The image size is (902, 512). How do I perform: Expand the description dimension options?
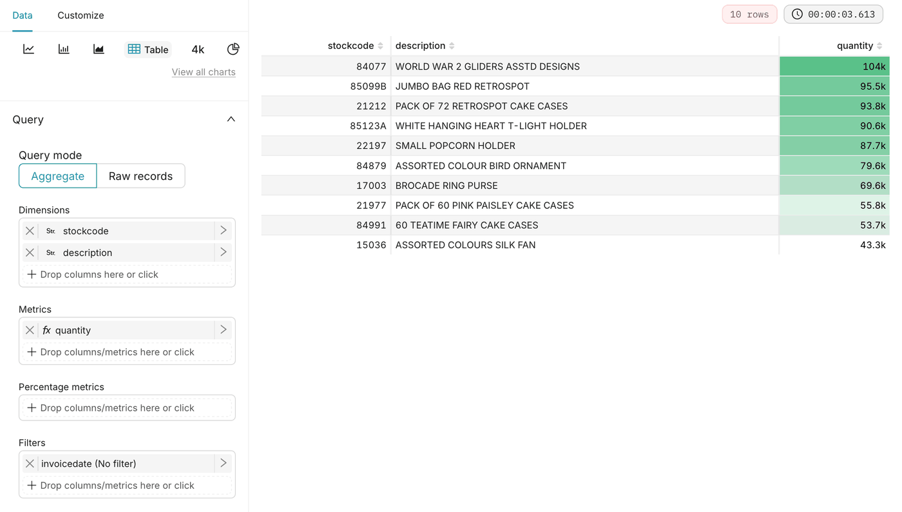224,253
